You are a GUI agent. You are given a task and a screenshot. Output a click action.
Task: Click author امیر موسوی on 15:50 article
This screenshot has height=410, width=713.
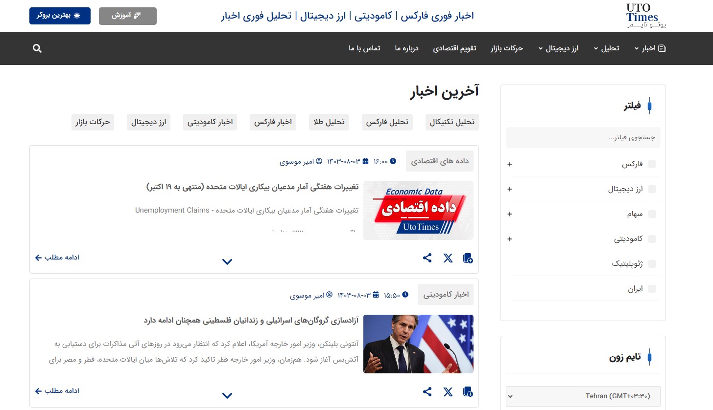tap(311, 295)
